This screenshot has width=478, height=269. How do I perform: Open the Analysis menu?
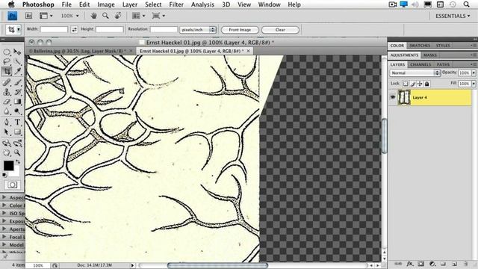point(202,4)
